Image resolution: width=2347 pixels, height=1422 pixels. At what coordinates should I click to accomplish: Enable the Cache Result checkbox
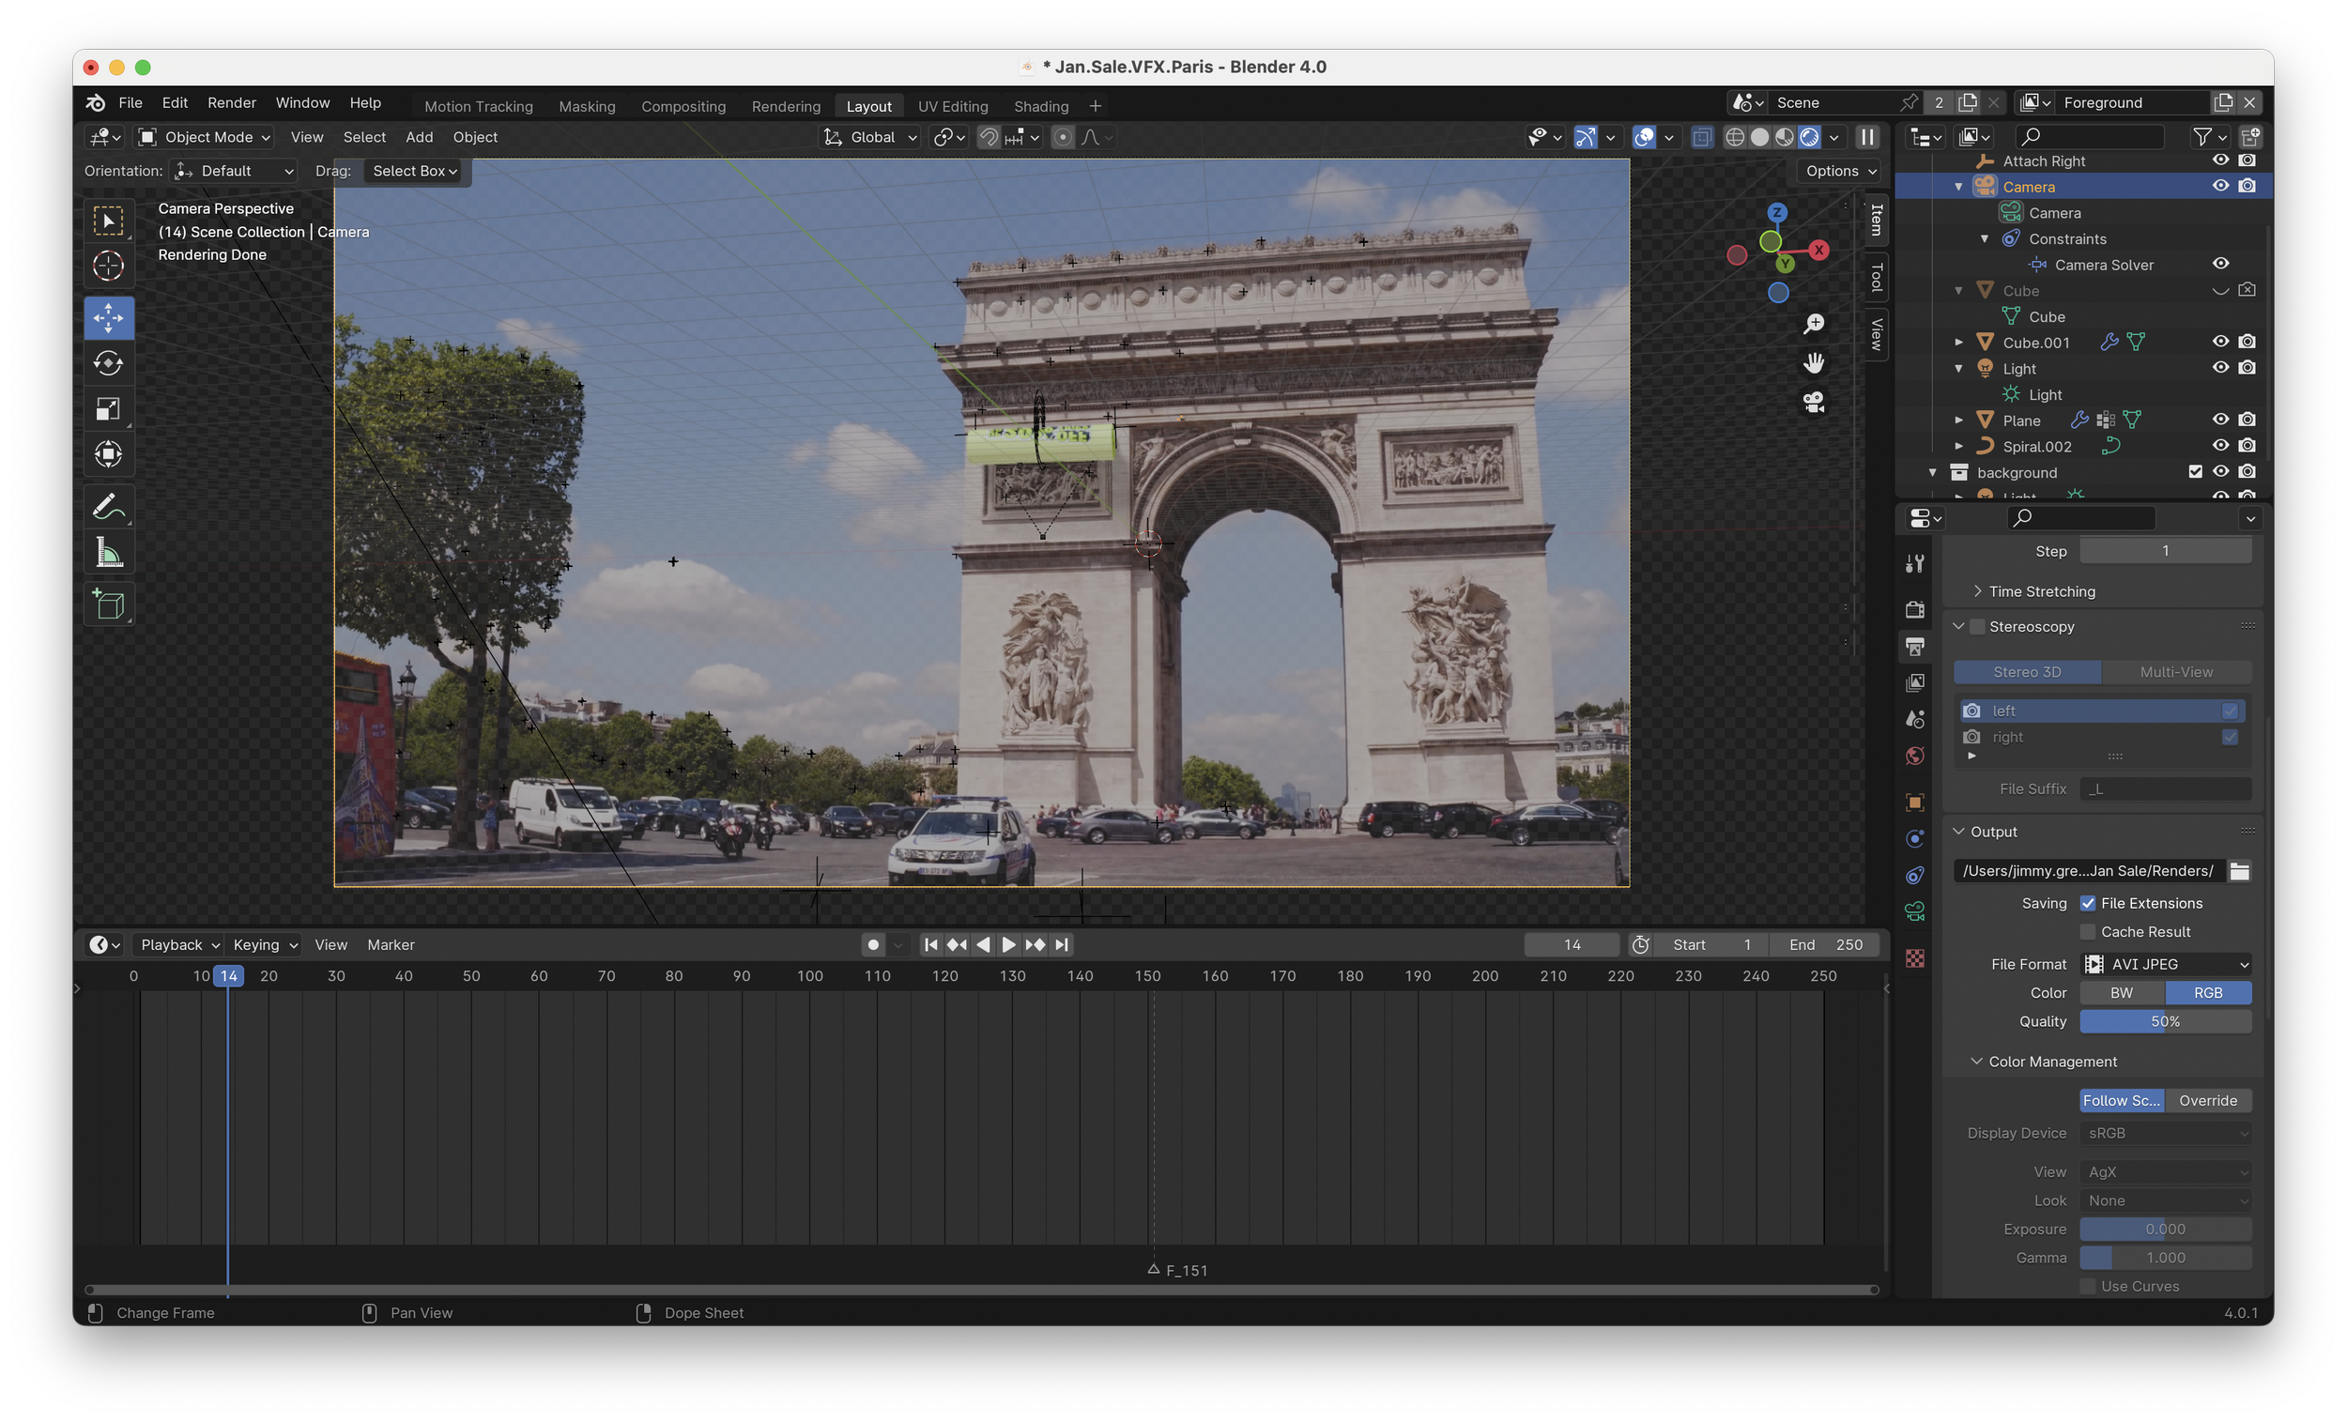point(2088,931)
